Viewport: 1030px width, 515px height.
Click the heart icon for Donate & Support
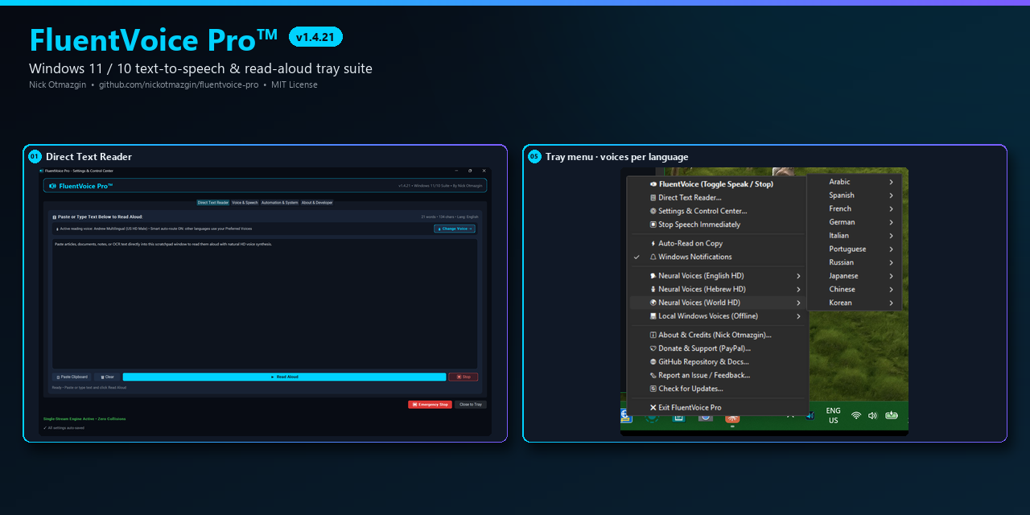653,348
